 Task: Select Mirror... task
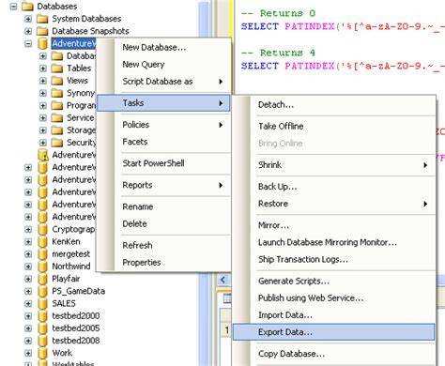pyautogui.click(x=334, y=225)
